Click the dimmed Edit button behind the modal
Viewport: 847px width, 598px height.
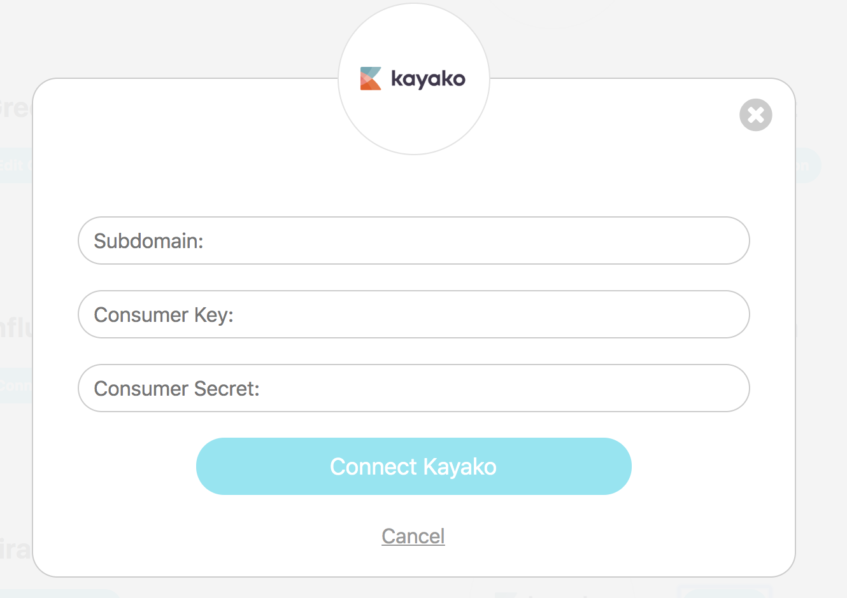pyautogui.click(x=13, y=165)
